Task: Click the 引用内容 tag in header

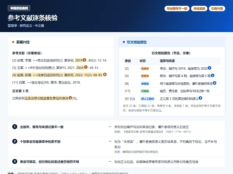Action: pos(217,9)
